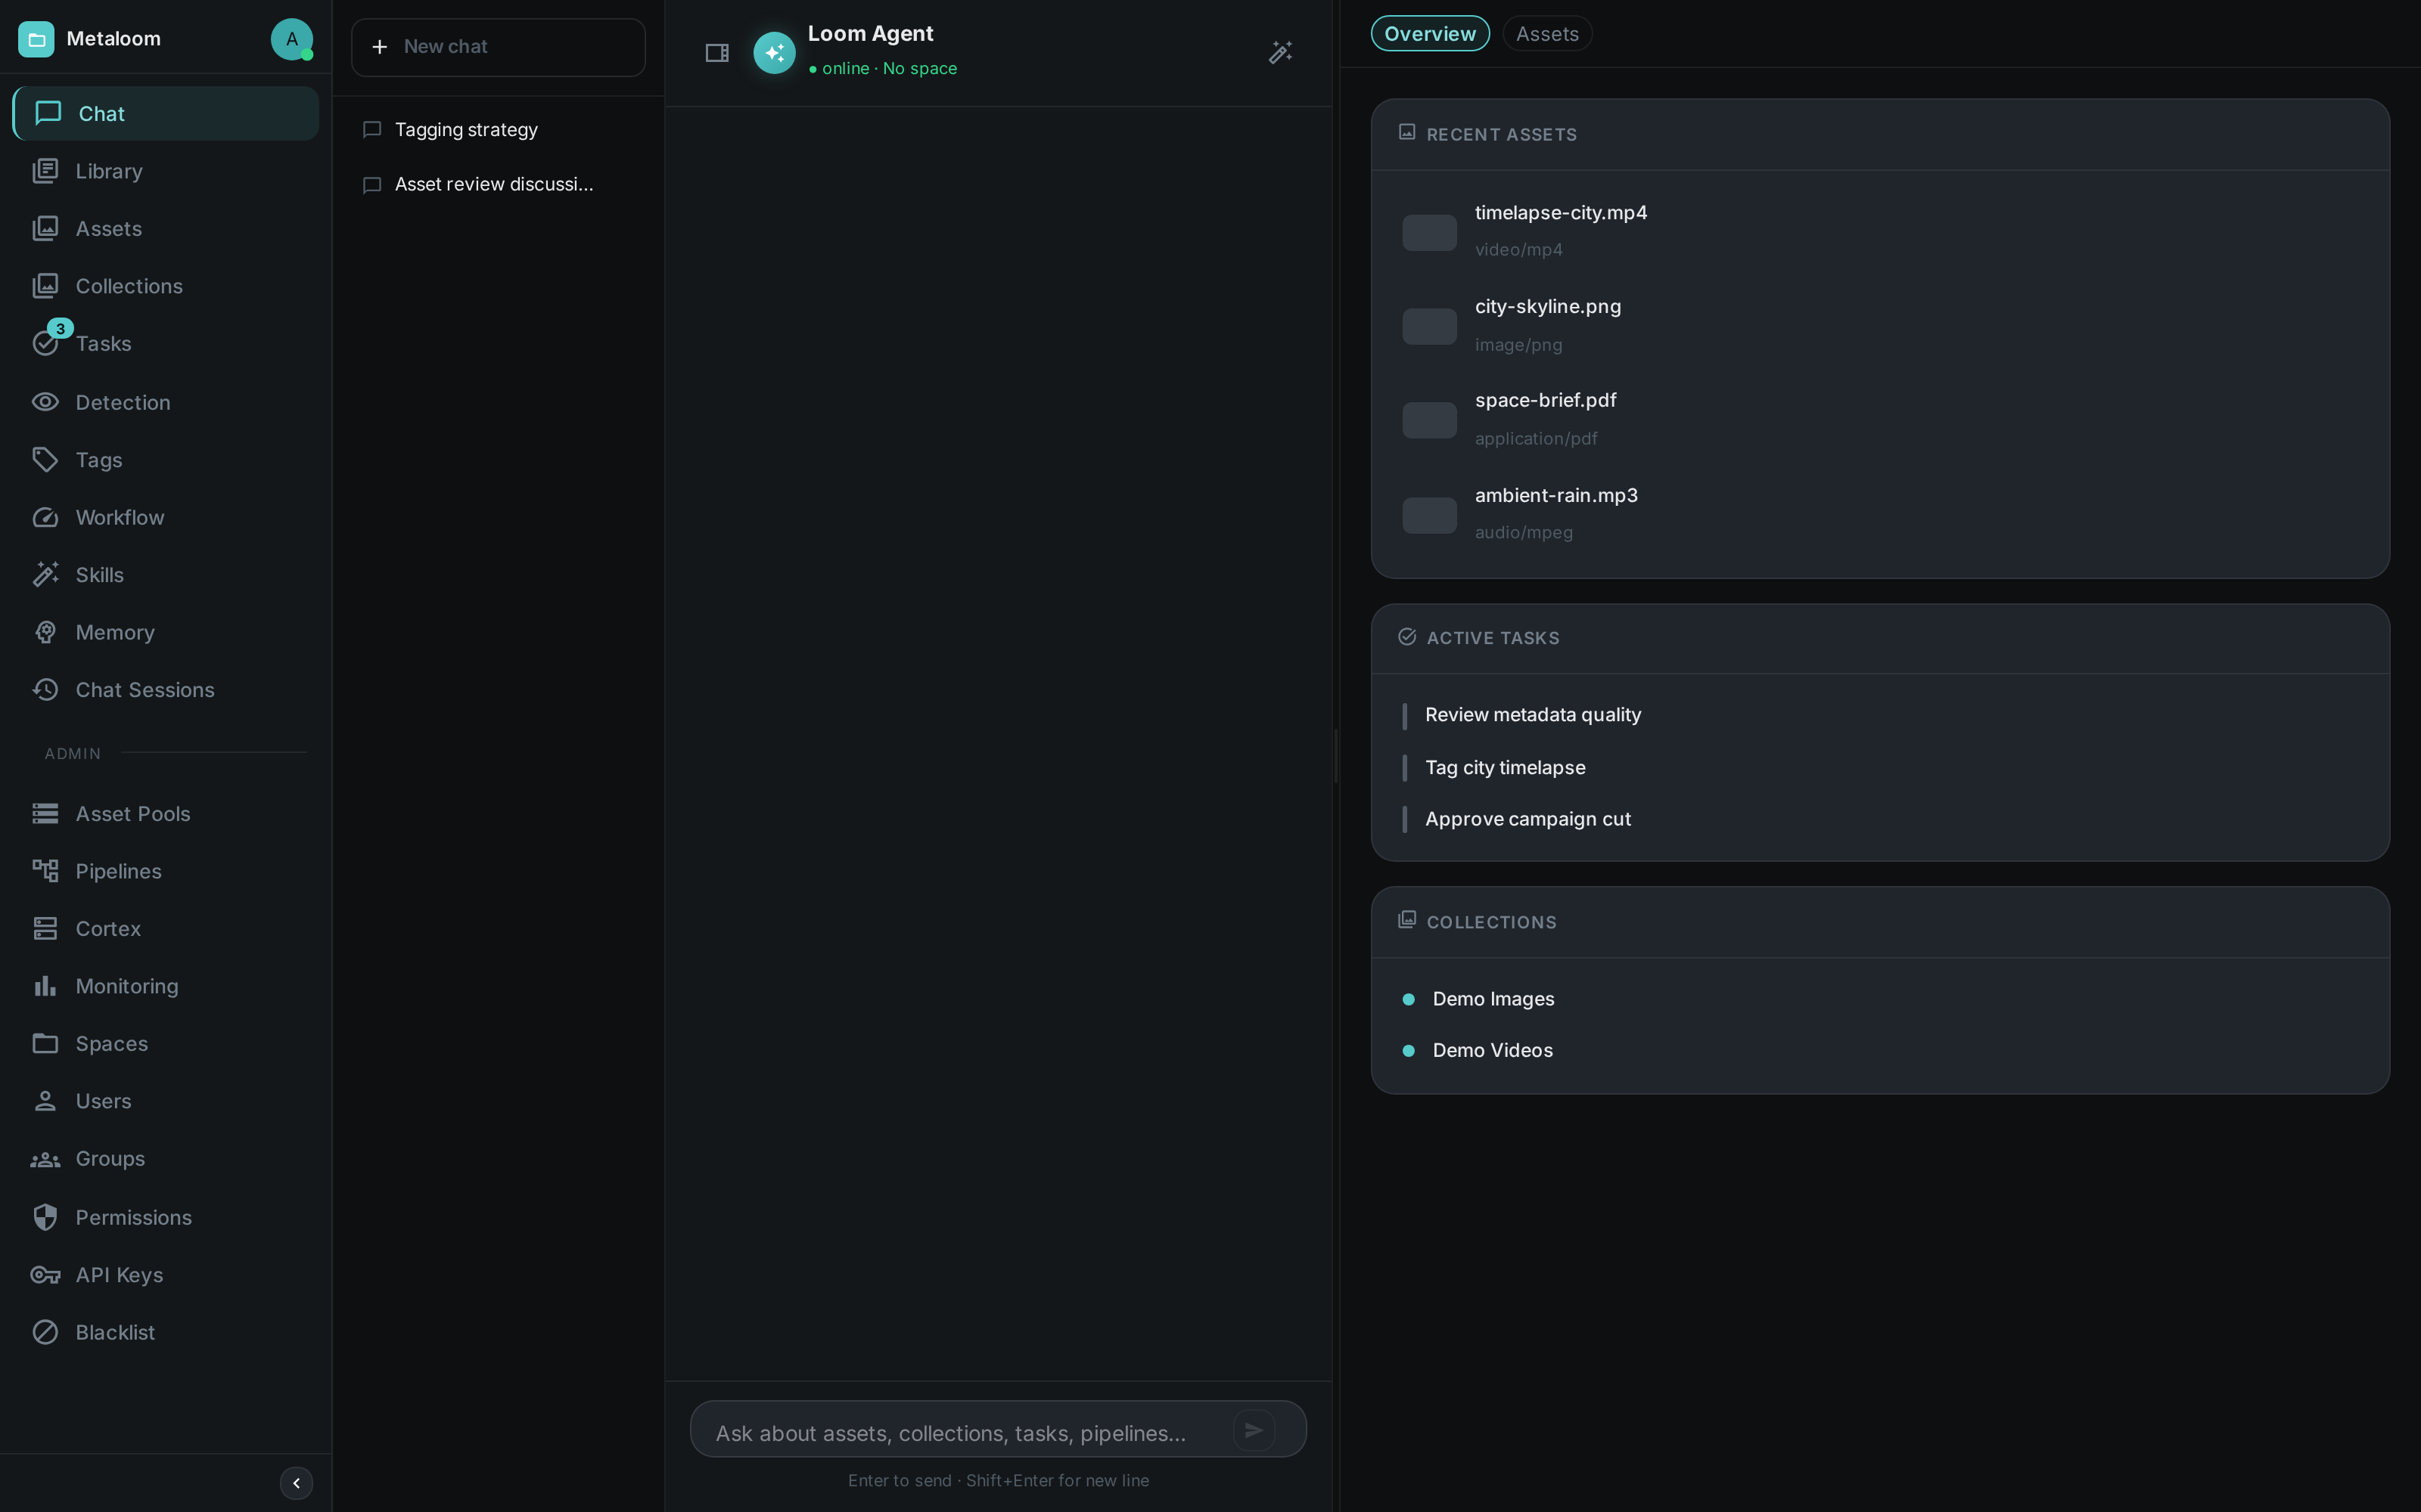
Task: Click the magic wand icon in chat header
Action: pyautogui.click(x=1281, y=52)
